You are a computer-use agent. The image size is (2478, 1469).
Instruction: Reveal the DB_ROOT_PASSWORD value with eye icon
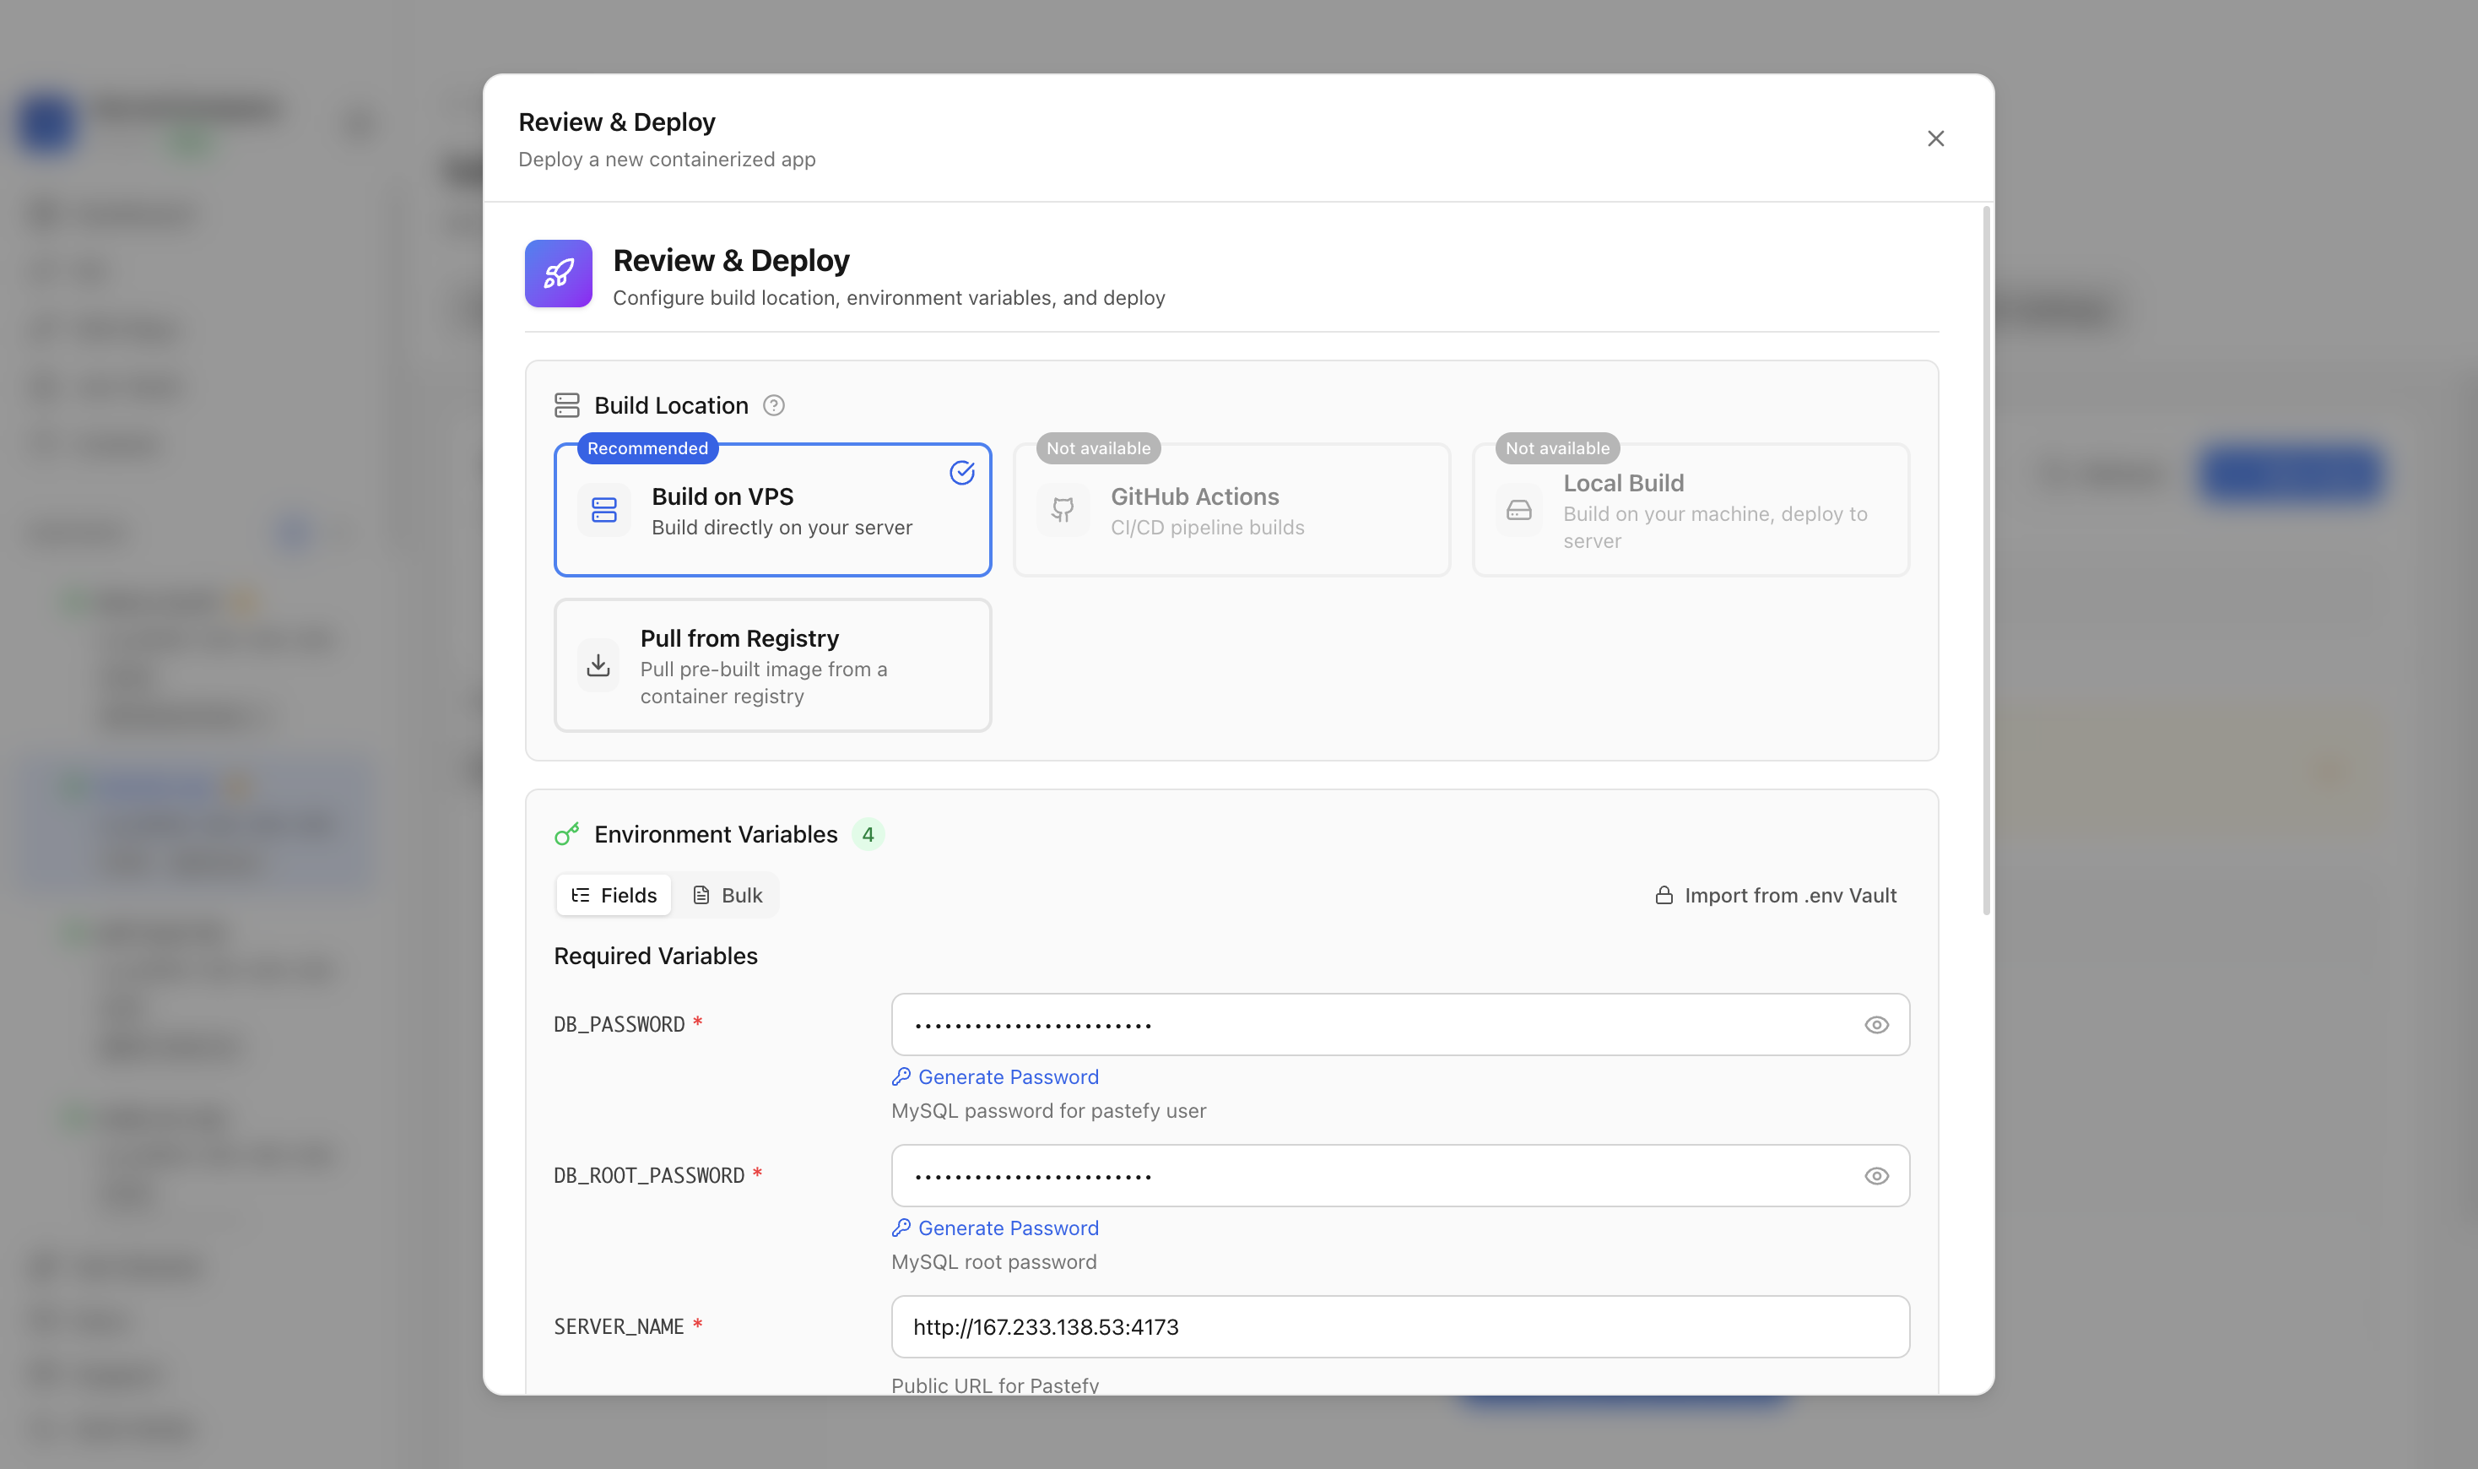pyautogui.click(x=1875, y=1176)
